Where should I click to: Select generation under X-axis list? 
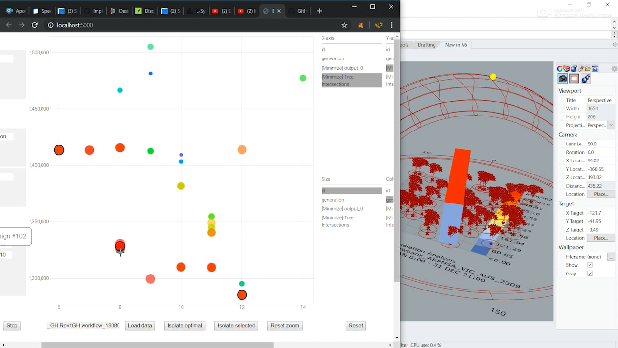pyautogui.click(x=351, y=58)
